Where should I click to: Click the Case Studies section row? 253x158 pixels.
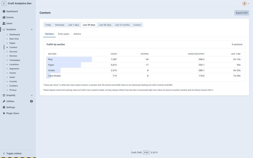click(144, 76)
